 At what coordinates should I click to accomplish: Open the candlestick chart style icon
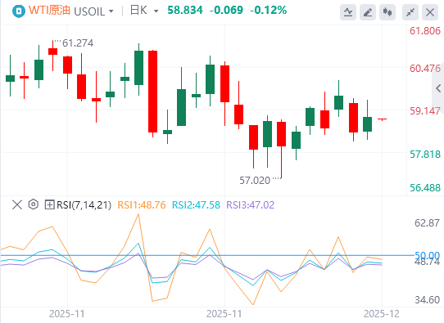[x=387, y=12]
